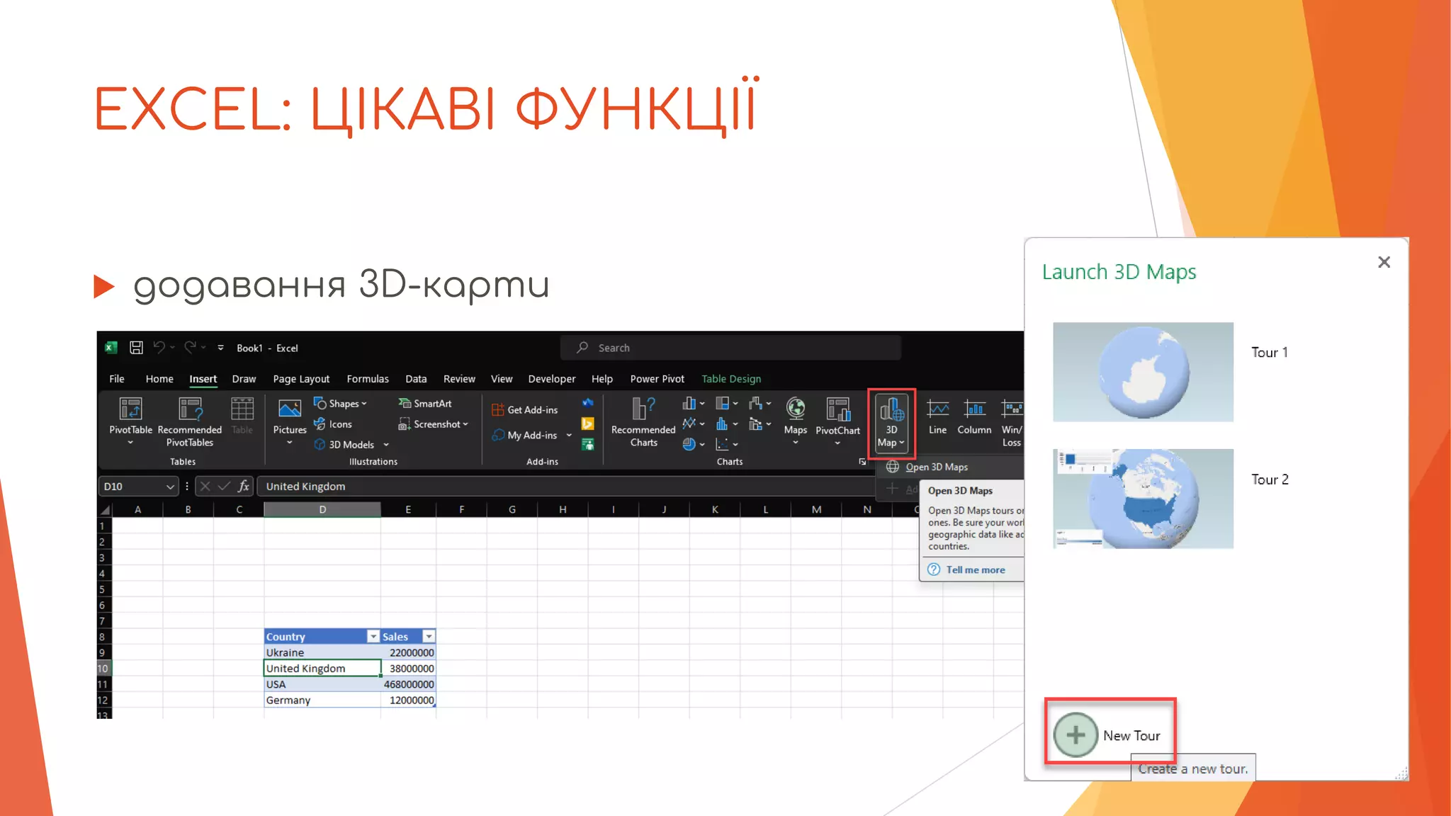The width and height of the screenshot is (1451, 816).
Task: Click the Icons button in Illustrations
Action: pyautogui.click(x=333, y=424)
